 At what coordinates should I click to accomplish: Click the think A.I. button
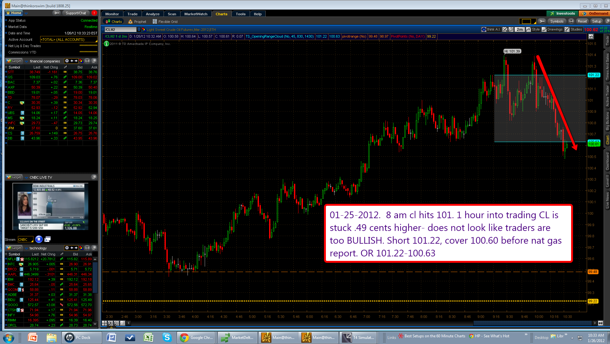(491, 29)
